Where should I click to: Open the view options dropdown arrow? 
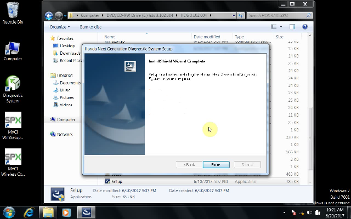[x=281, y=27]
